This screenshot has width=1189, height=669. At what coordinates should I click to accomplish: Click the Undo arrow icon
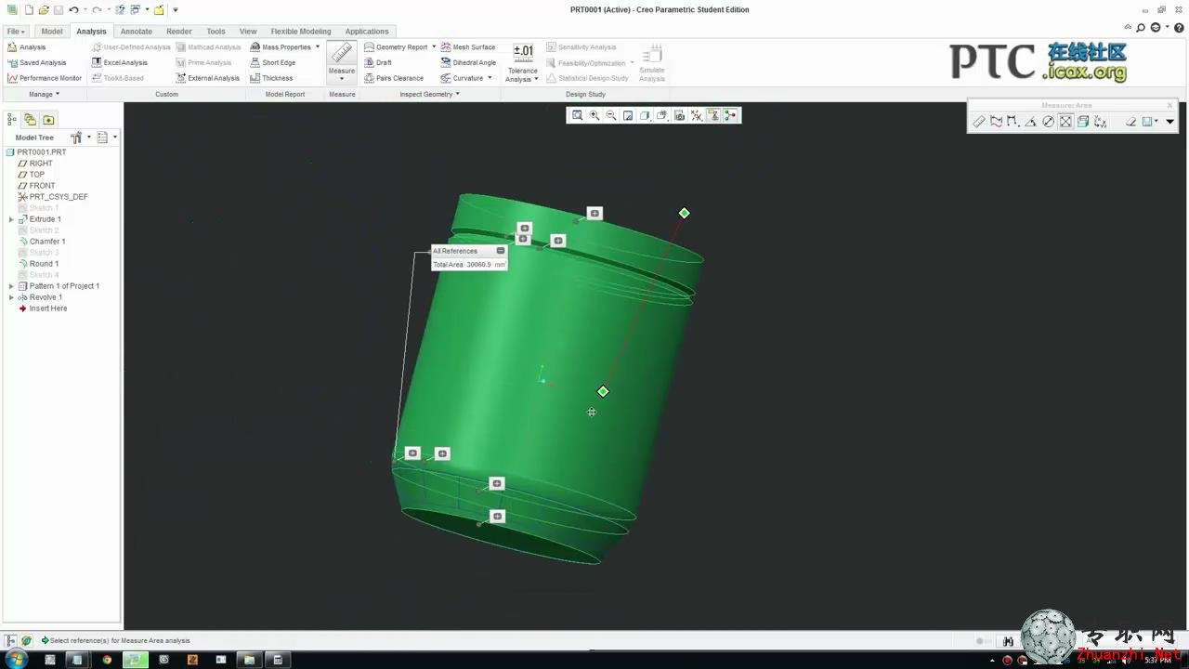[x=73, y=10]
